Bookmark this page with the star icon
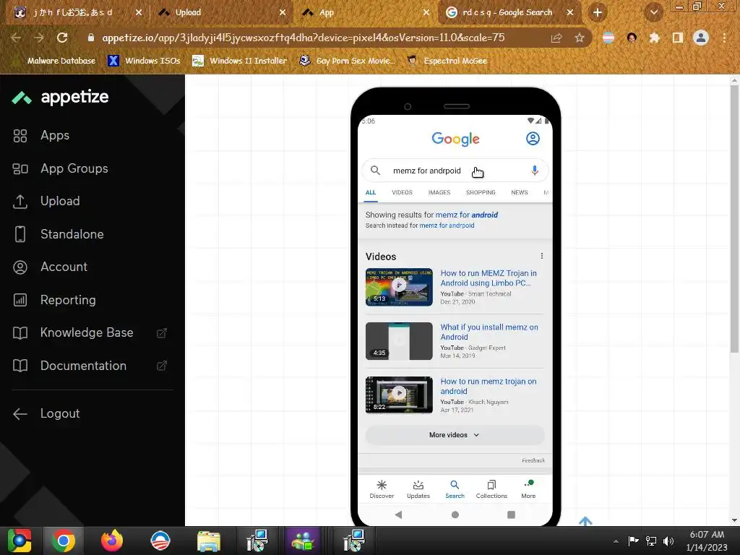 (580, 38)
